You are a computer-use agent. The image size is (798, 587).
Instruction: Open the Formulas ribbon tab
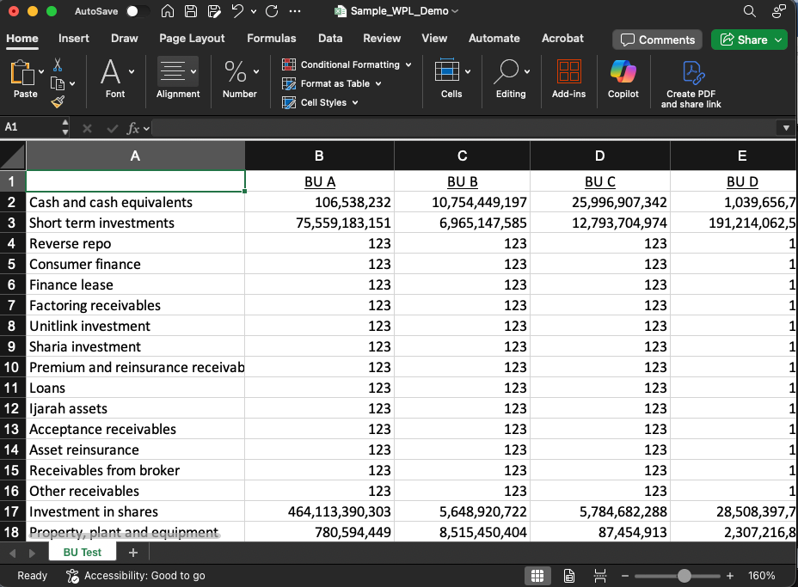click(271, 39)
